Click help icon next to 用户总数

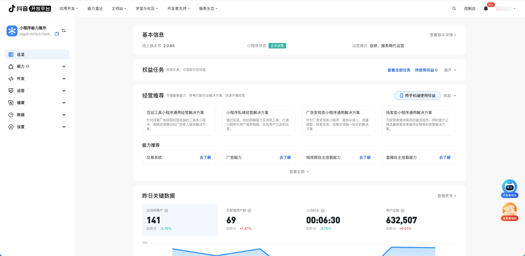coord(402,211)
